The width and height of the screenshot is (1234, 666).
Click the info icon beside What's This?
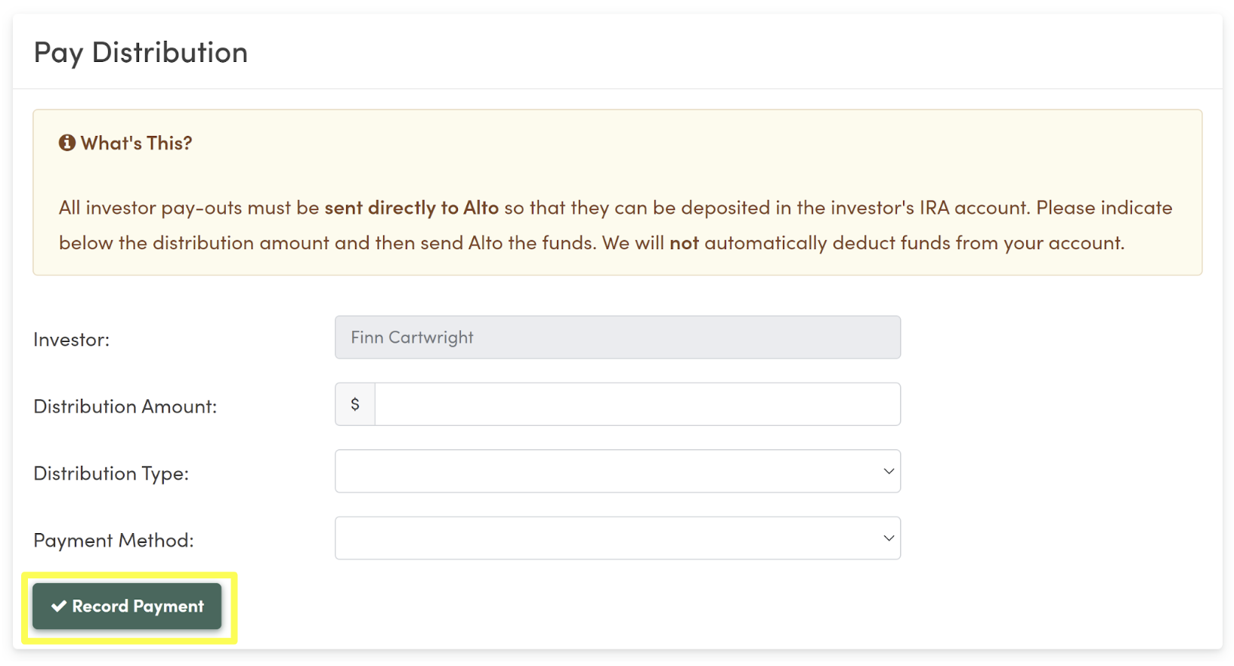(x=67, y=143)
